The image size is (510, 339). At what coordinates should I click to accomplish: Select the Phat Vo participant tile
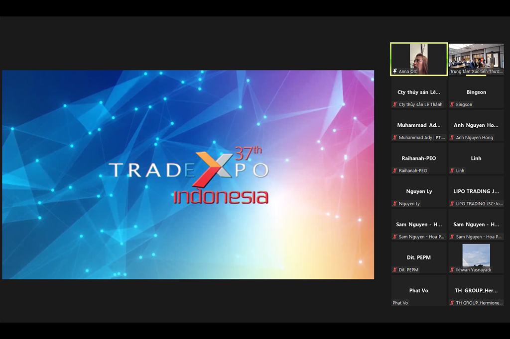(419, 291)
